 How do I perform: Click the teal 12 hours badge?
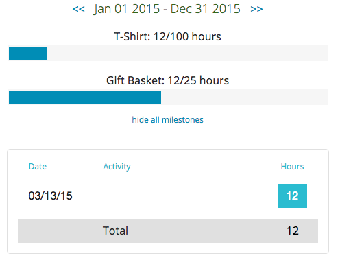pos(292,196)
